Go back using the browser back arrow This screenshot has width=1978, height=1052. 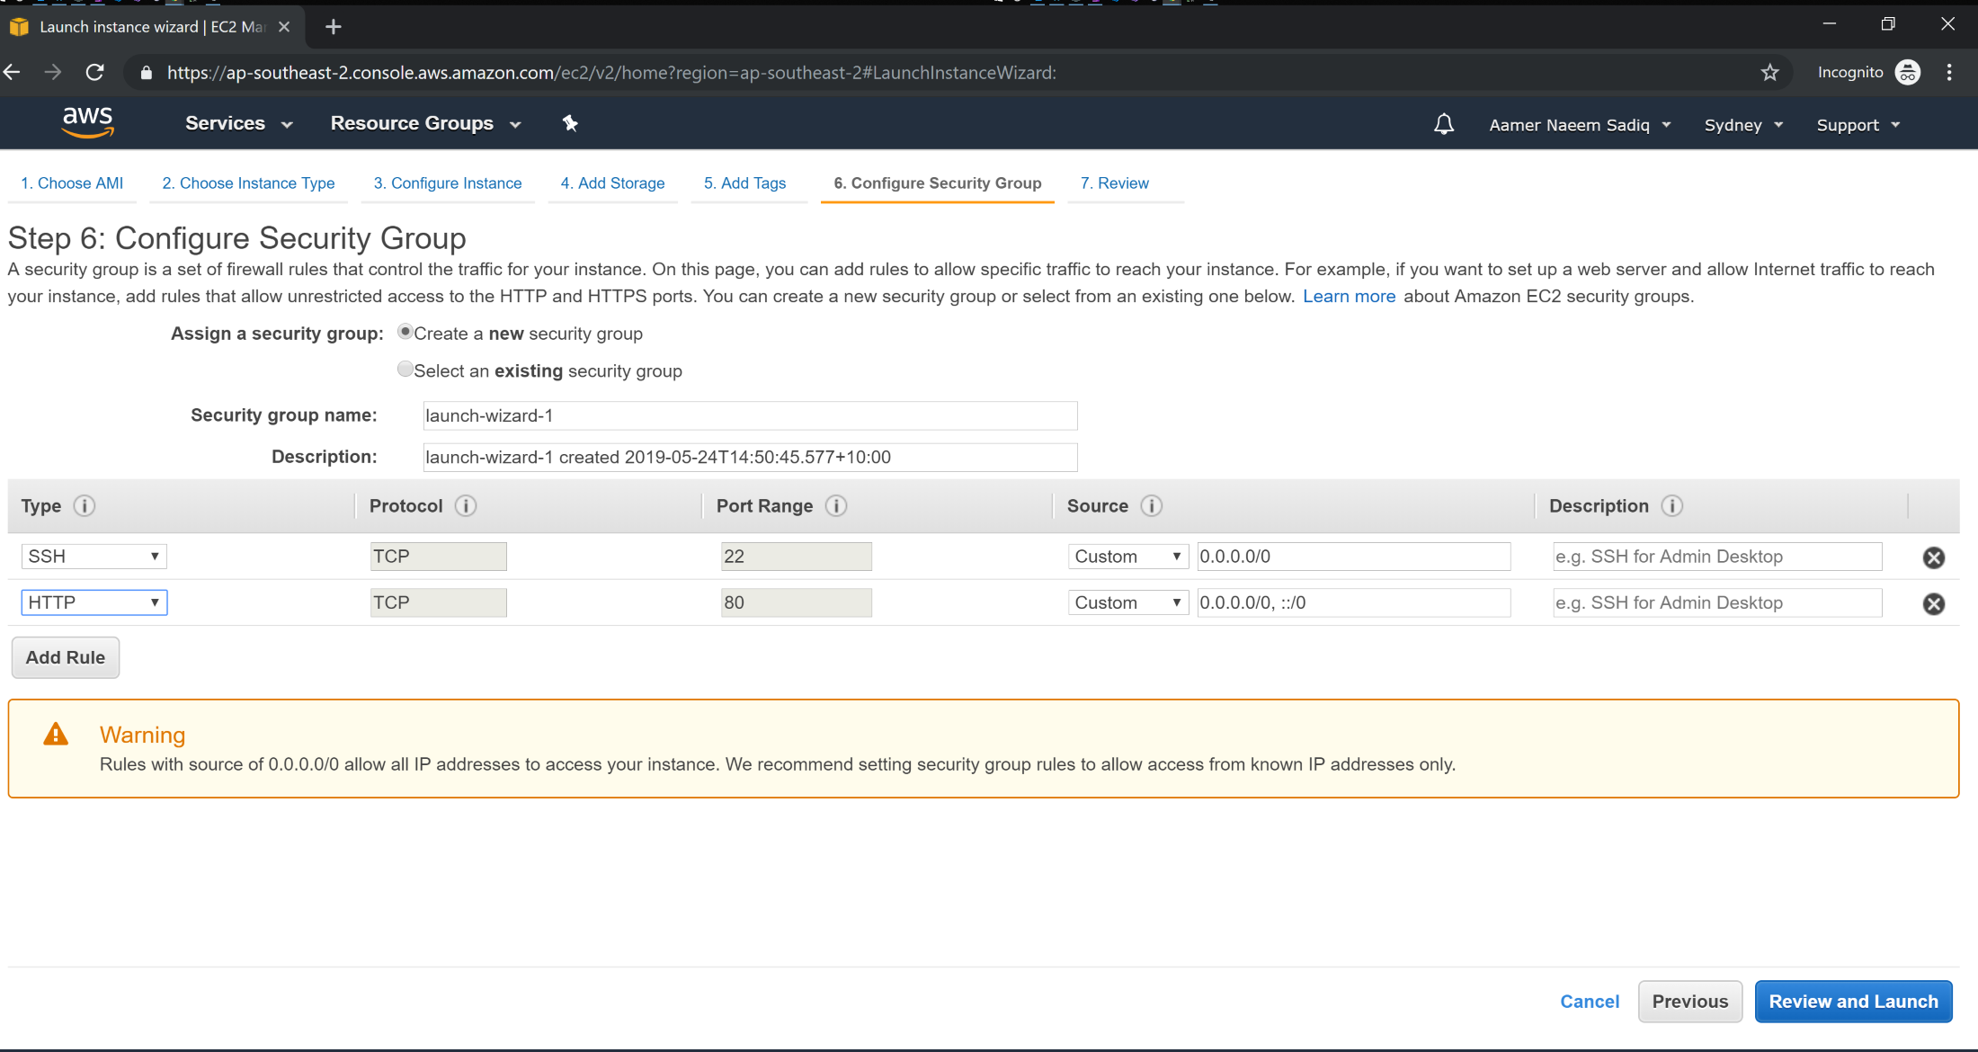tap(12, 72)
